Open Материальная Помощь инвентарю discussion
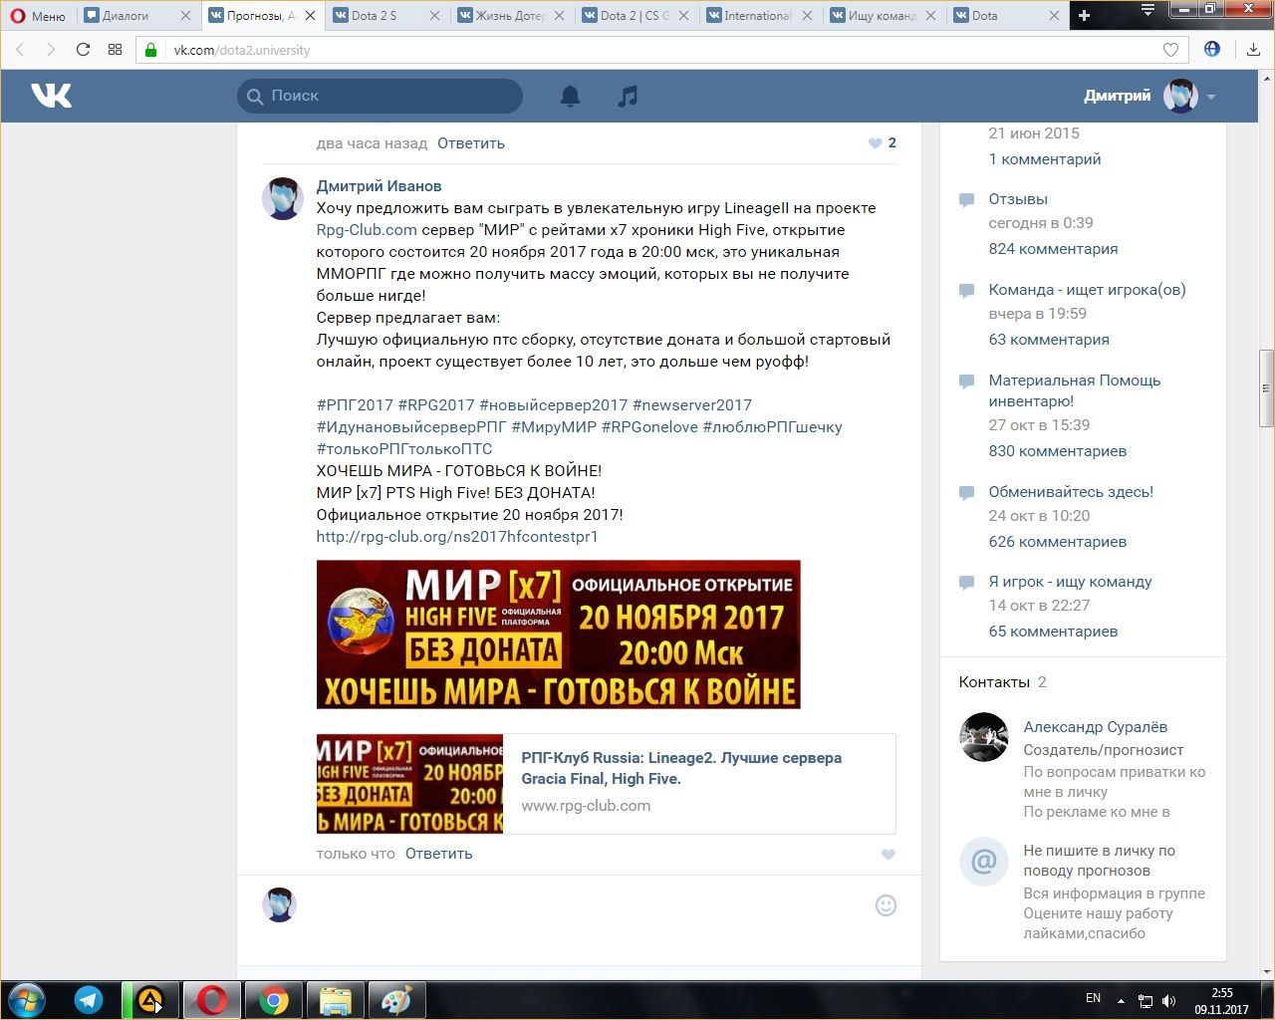1275x1020 pixels. [x=1075, y=390]
